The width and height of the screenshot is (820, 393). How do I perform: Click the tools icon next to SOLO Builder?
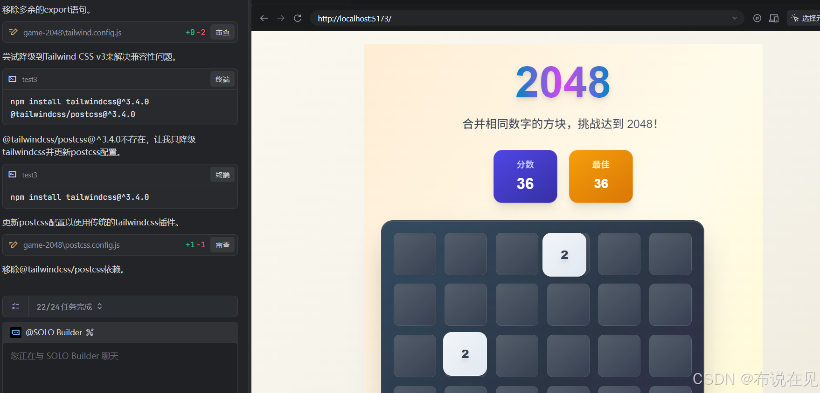[x=90, y=332]
